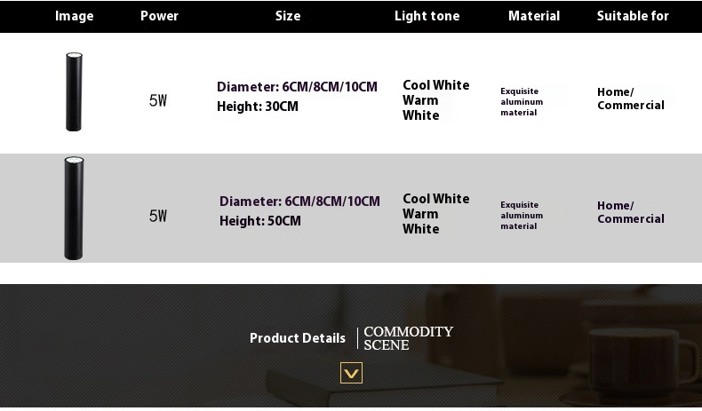Click the 30CM black lamp image
The width and height of the screenshot is (702, 411).
74,92
